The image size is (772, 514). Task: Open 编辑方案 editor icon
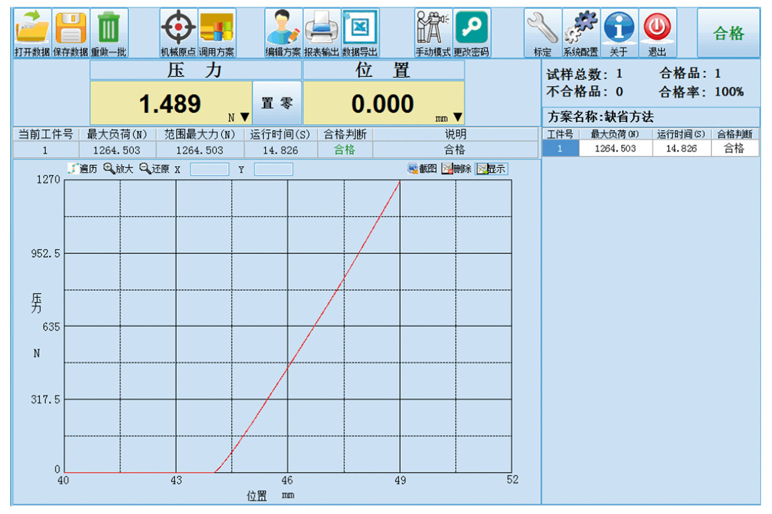tap(283, 33)
